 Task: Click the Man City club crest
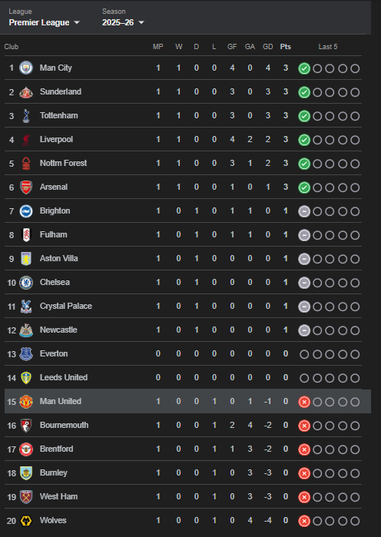[x=26, y=68]
